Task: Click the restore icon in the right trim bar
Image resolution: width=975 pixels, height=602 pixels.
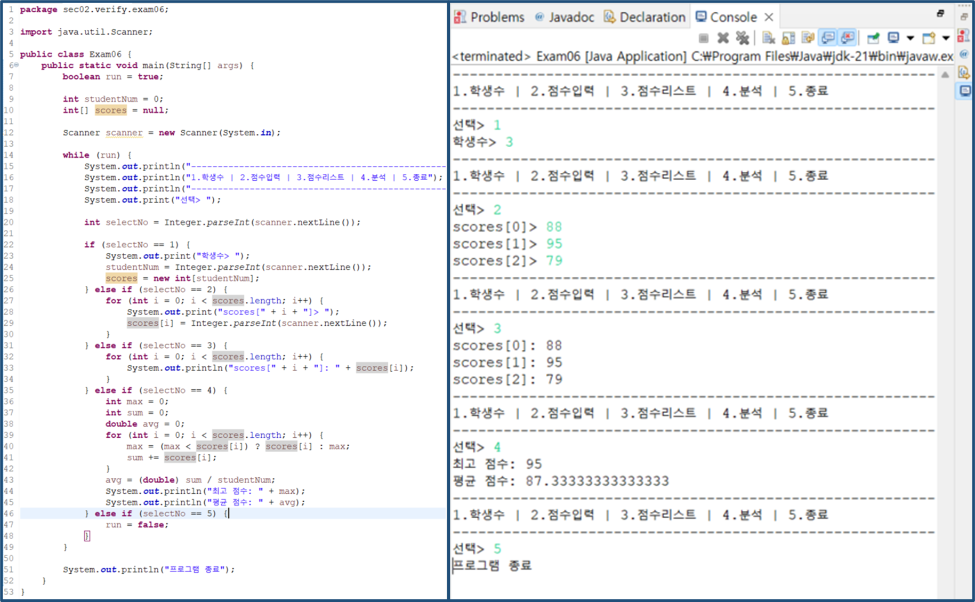Action: tap(964, 17)
